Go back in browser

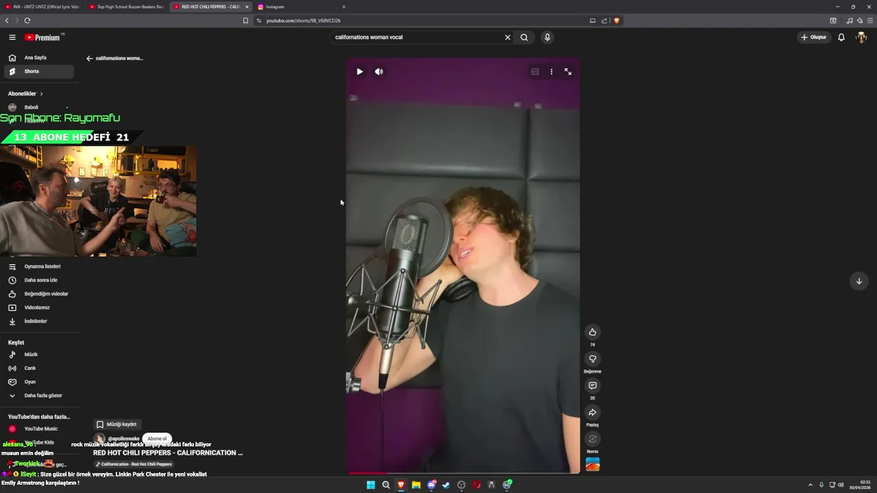point(7,21)
